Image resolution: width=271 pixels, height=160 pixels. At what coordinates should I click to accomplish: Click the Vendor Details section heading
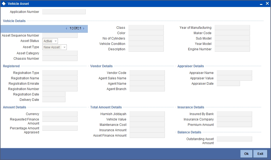[101, 66]
